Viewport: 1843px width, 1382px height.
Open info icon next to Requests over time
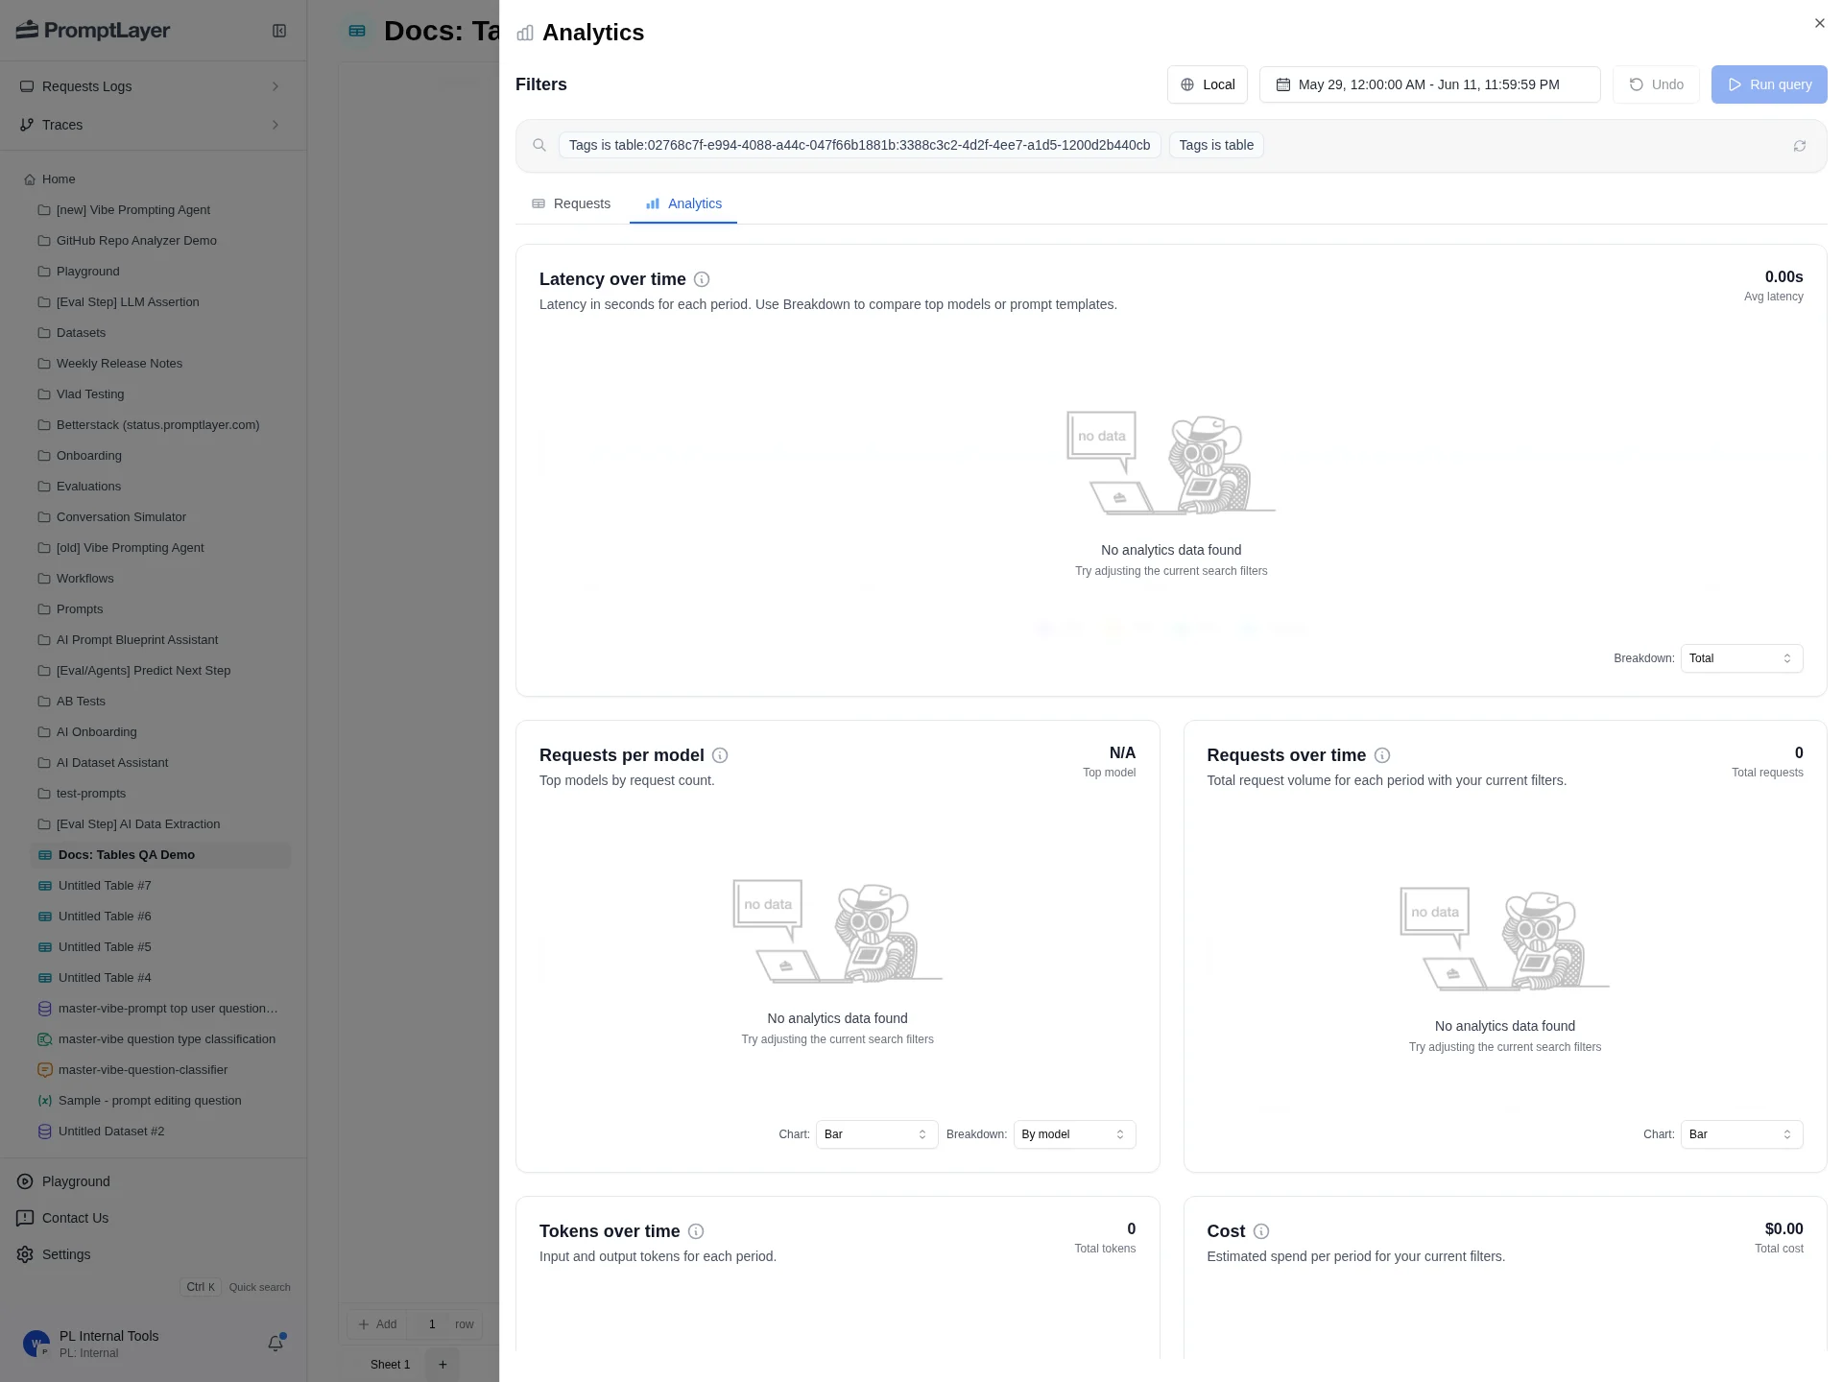[1382, 755]
